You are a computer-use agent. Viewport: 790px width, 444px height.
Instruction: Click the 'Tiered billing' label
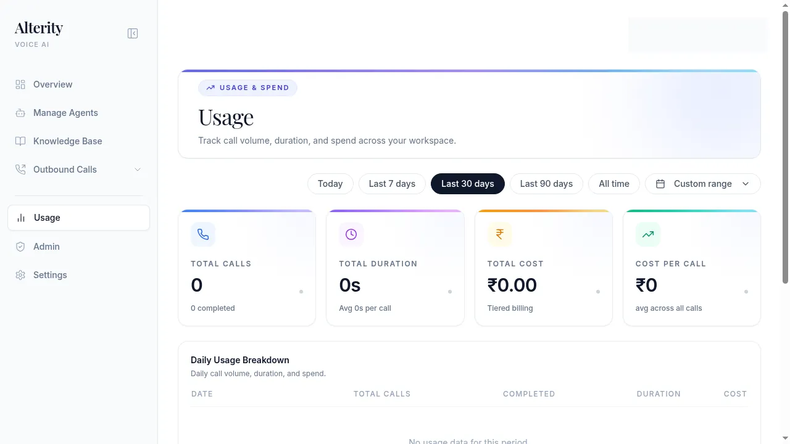coord(510,308)
